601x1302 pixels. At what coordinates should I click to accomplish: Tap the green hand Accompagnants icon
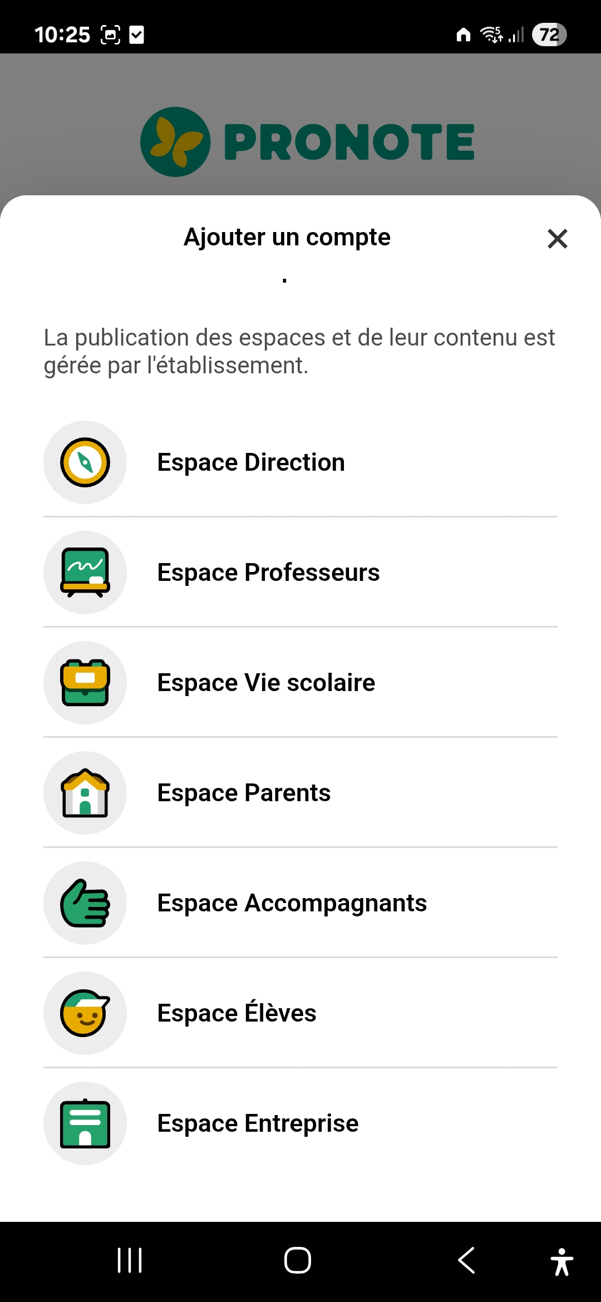click(85, 903)
